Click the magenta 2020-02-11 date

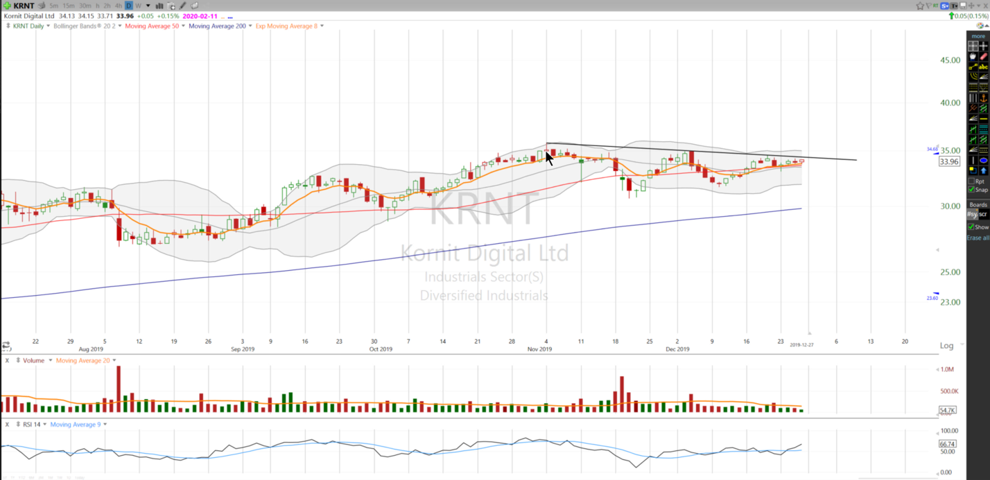point(200,16)
